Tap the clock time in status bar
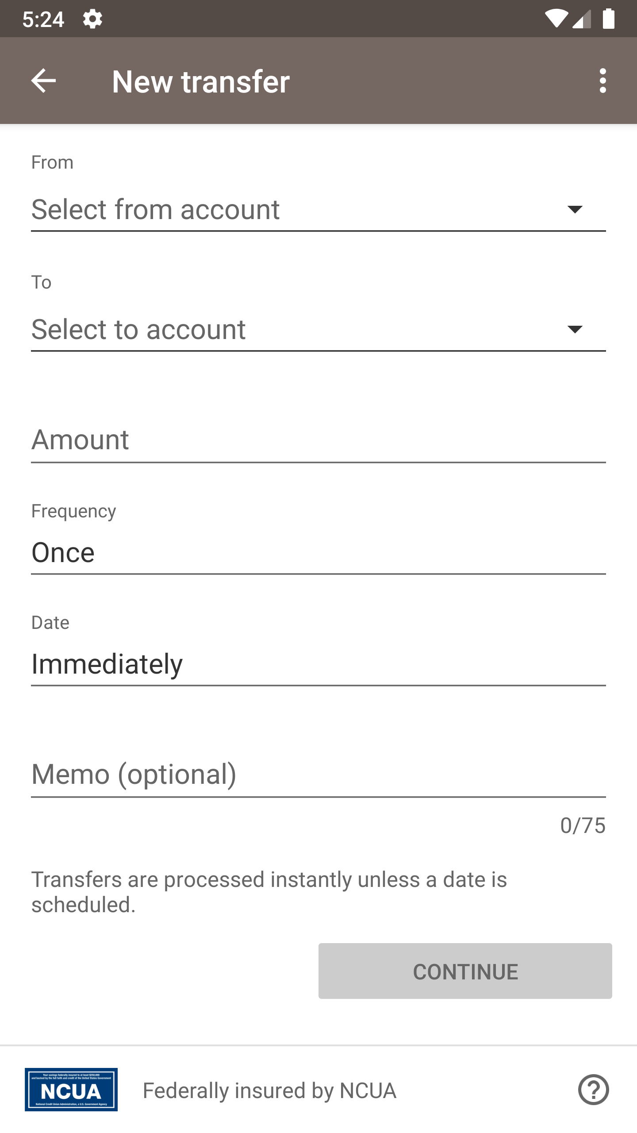Viewport: 637px width, 1133px height. 43,19
